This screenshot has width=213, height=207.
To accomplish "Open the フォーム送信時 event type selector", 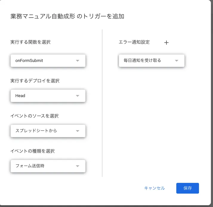I will click(48, 166).
